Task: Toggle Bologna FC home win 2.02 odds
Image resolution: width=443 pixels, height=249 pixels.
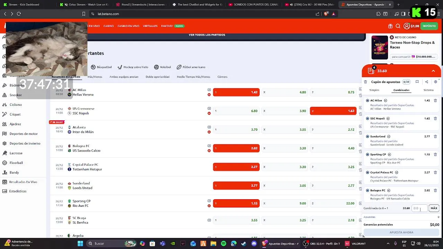Action: pos(236,148)
